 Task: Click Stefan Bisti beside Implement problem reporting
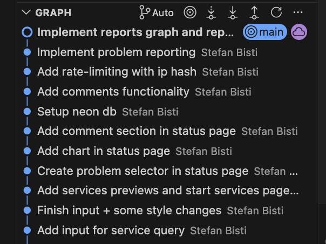pos(229,52)
